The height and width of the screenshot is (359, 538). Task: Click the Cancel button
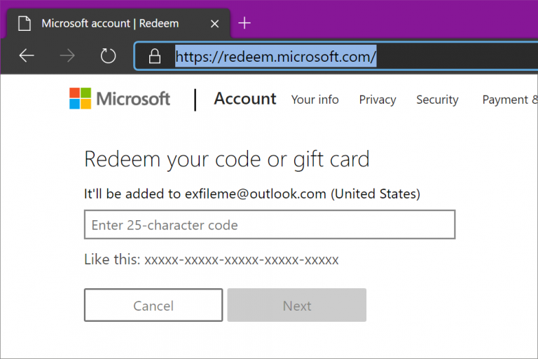(153, 306)
